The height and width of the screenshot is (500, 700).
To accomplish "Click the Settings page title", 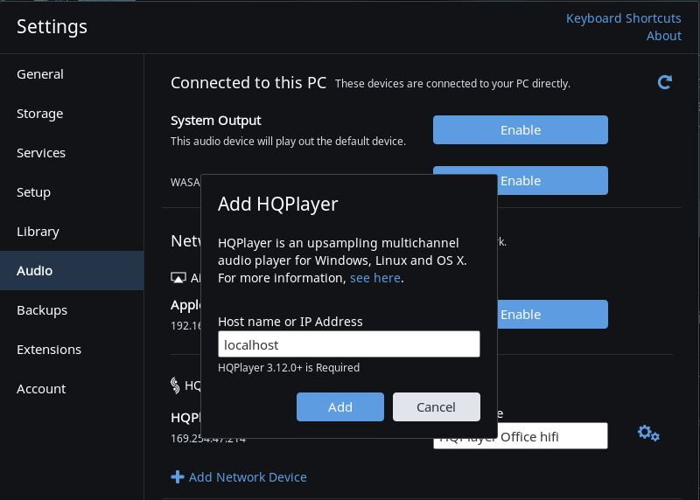I will click(x=52, y=27).
